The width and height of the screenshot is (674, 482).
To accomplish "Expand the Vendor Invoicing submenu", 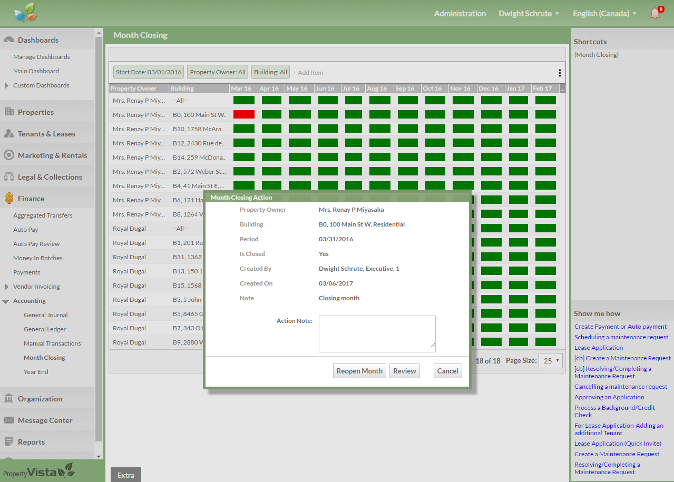I will coord(6,287).
